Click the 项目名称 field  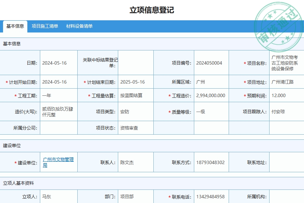point(285,63)
